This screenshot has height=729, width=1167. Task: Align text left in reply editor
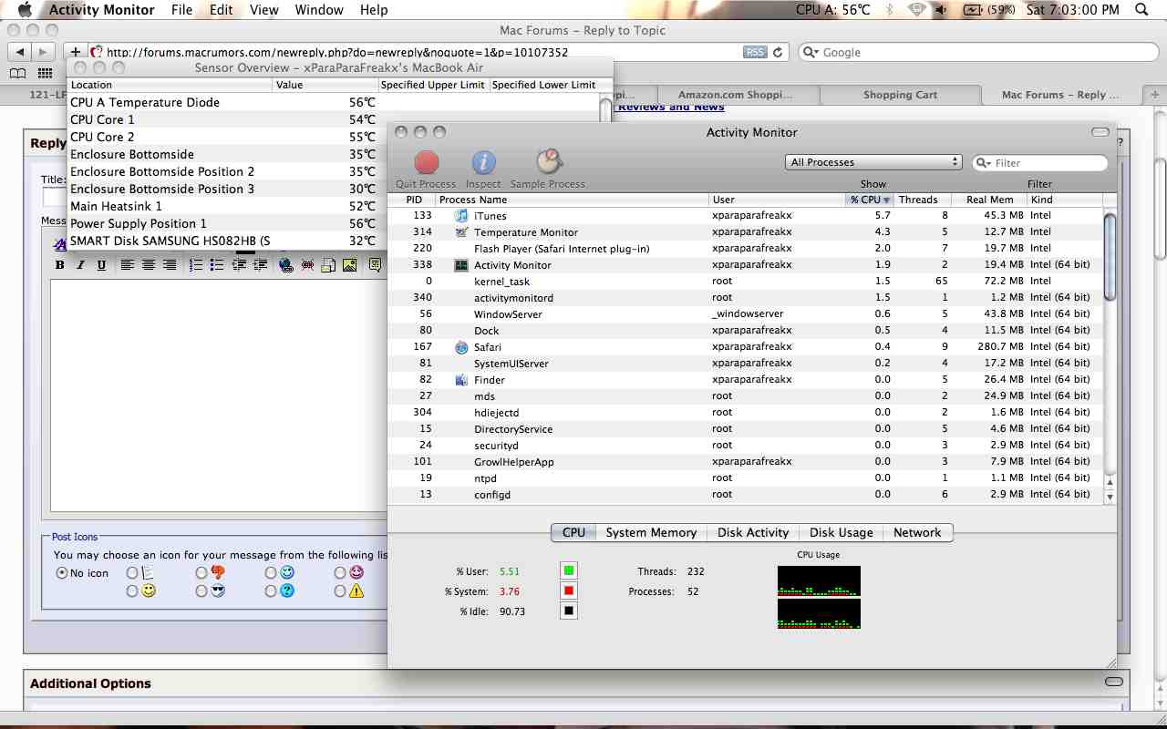128,265
